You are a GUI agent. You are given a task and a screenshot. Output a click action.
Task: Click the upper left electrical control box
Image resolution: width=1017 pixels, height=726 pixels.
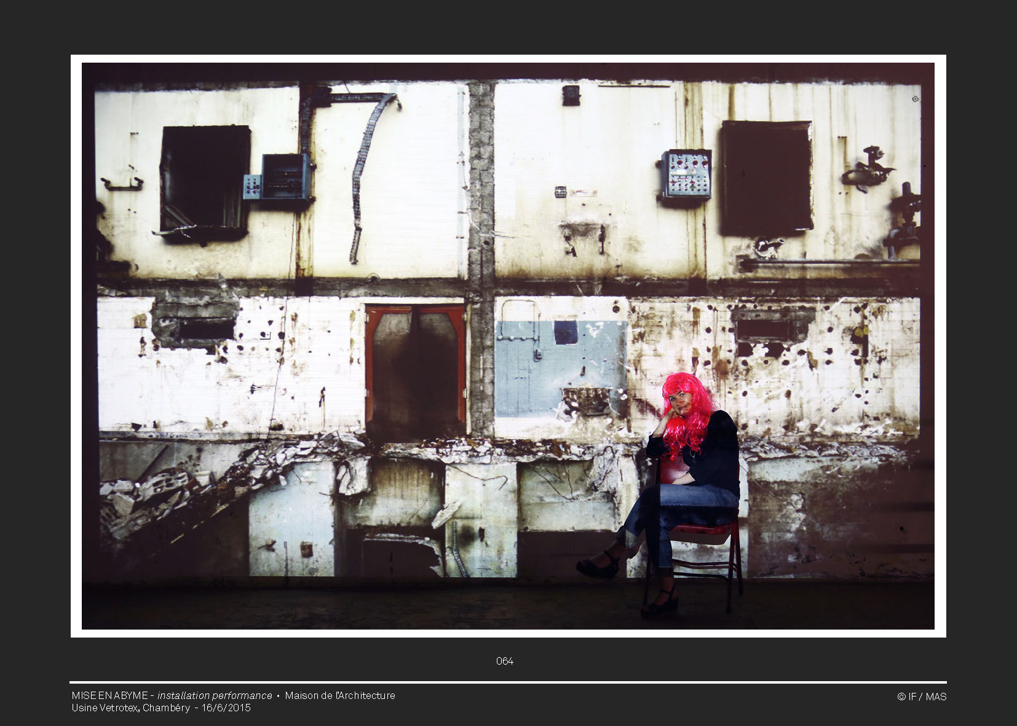[x=285, y=176]
